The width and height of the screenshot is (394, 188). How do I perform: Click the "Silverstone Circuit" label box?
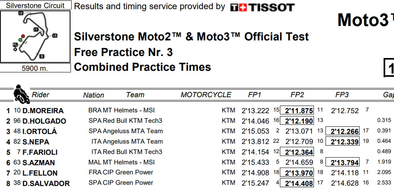(35, 6)
